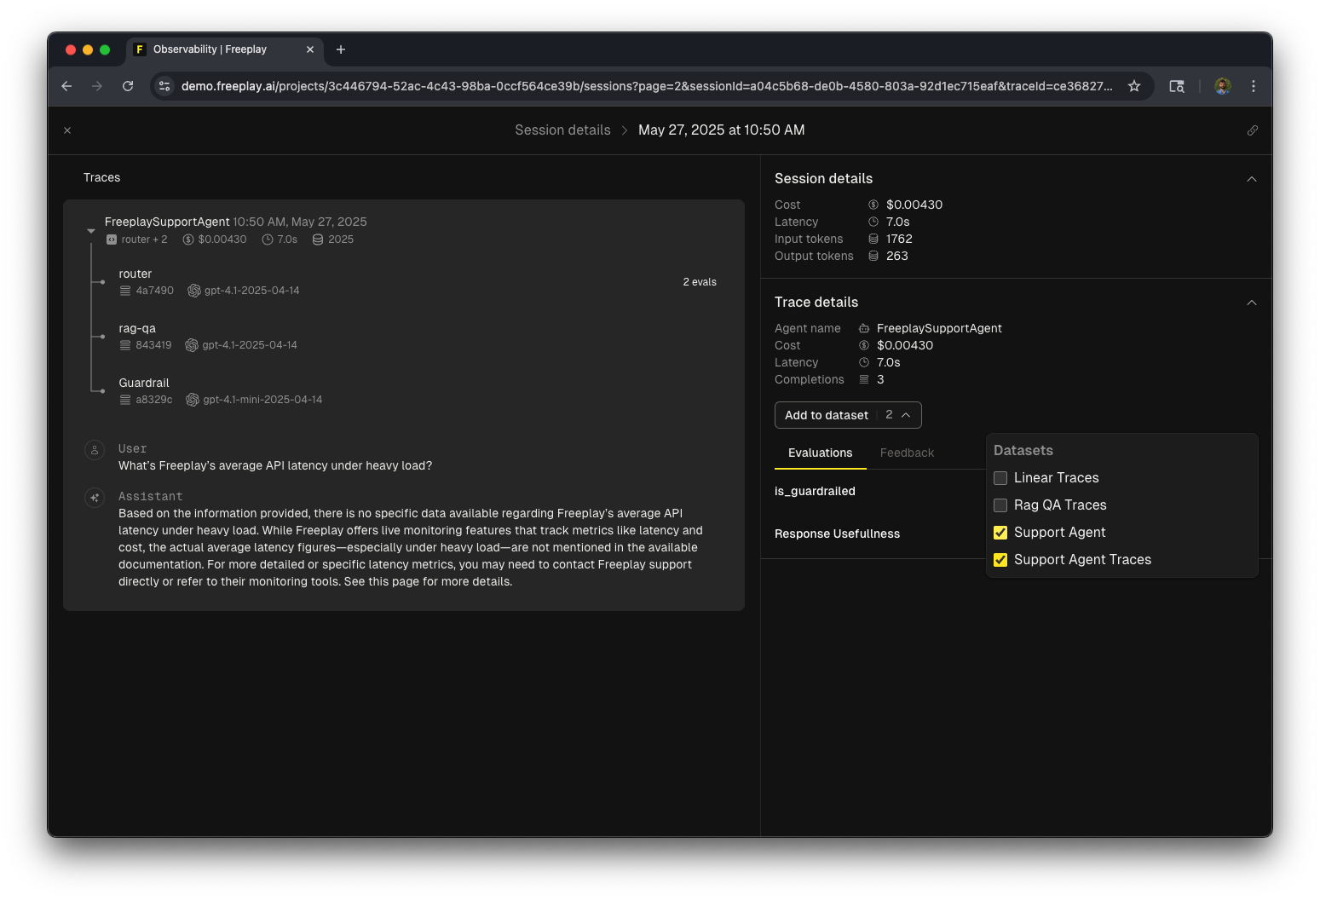Click OpenAI icon in rag-qa row
This screenshot has width=1320, height=900.
tap(192, 345)
